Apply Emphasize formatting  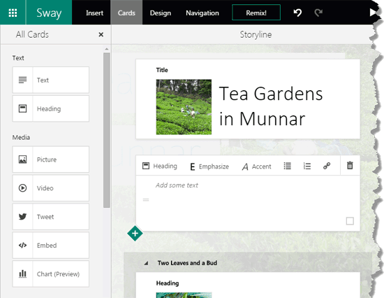[x=209, y=166]
